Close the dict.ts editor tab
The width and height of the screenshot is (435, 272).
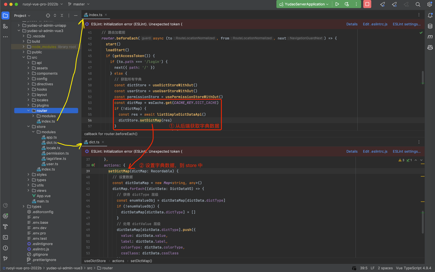pos(103,142)
